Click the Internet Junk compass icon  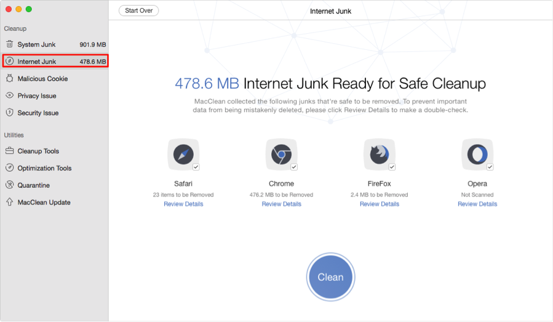[x=9, y=61]
